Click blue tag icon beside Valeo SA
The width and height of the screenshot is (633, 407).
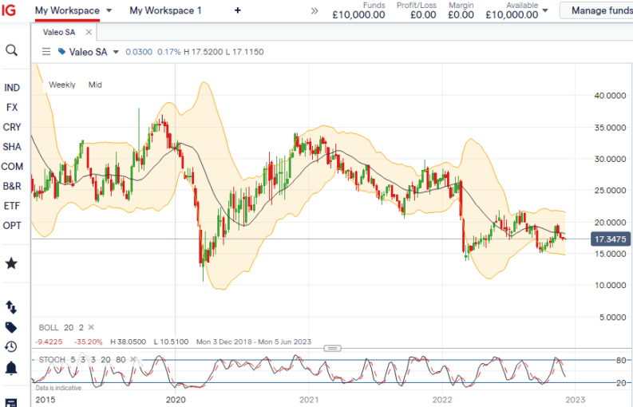61,52
